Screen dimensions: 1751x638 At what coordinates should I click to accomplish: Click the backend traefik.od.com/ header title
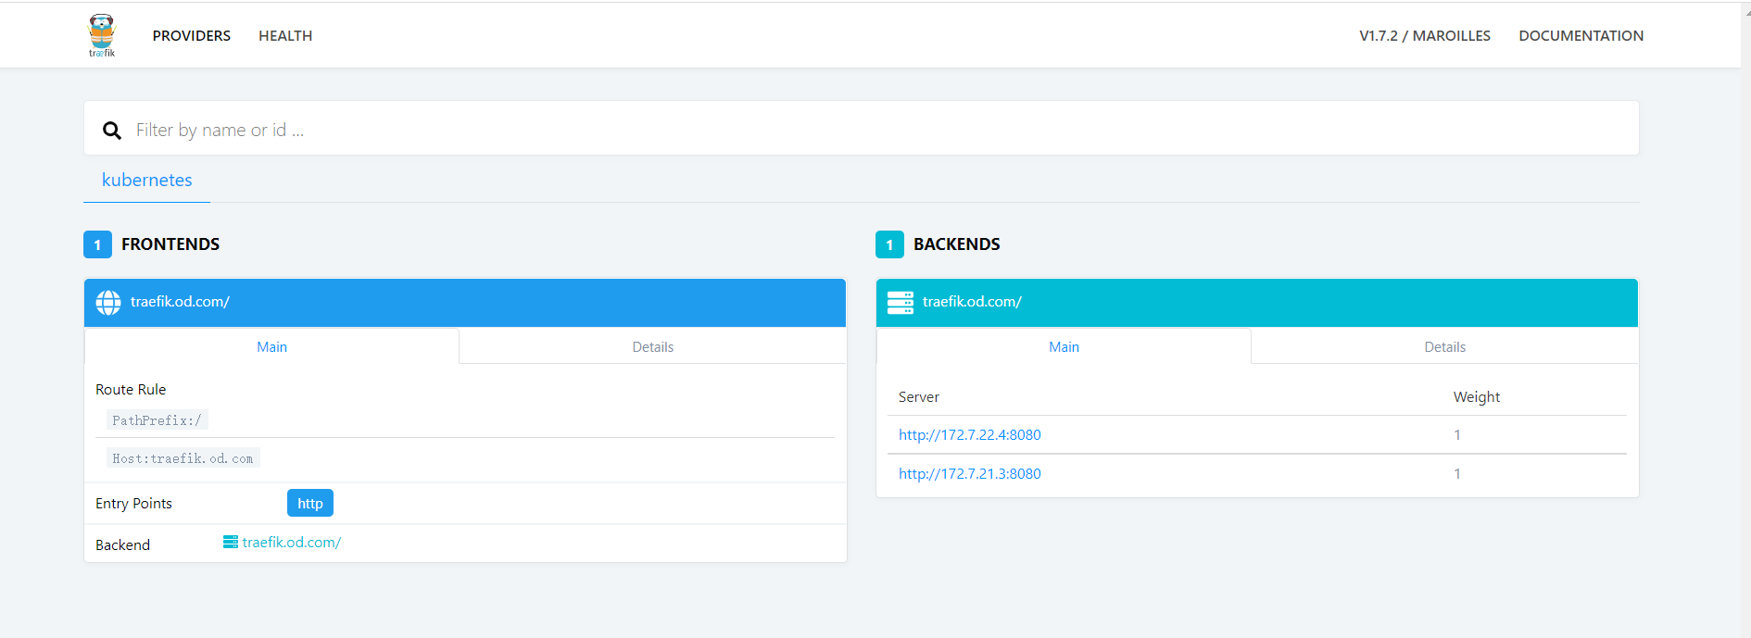(972, 302)
